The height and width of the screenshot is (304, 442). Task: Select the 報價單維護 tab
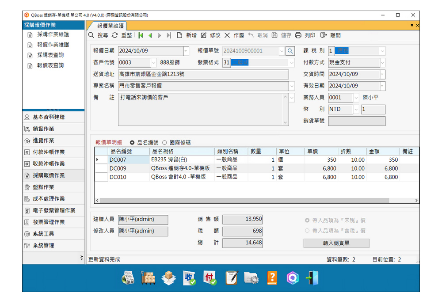point(110,26)
